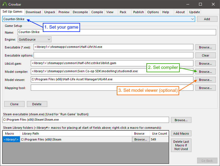Image resolution: width=220 pixels, height=166 pixels.
Task: Click the Mapping tool path field
Action: 112,88
